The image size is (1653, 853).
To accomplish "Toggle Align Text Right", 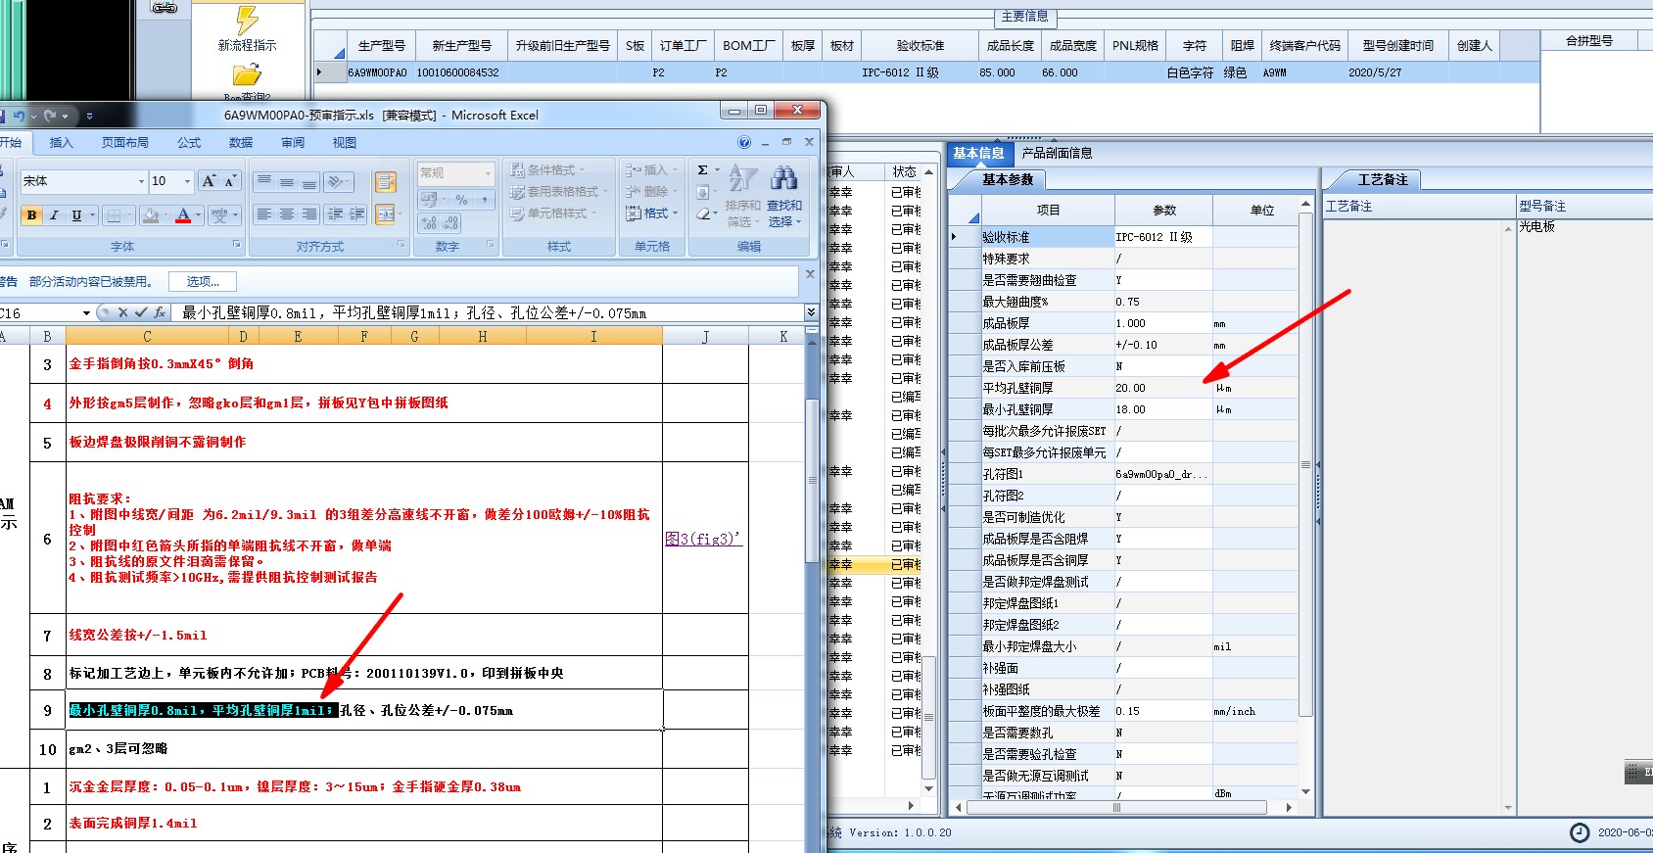I will pyautogui.click(x=309, y=213).
